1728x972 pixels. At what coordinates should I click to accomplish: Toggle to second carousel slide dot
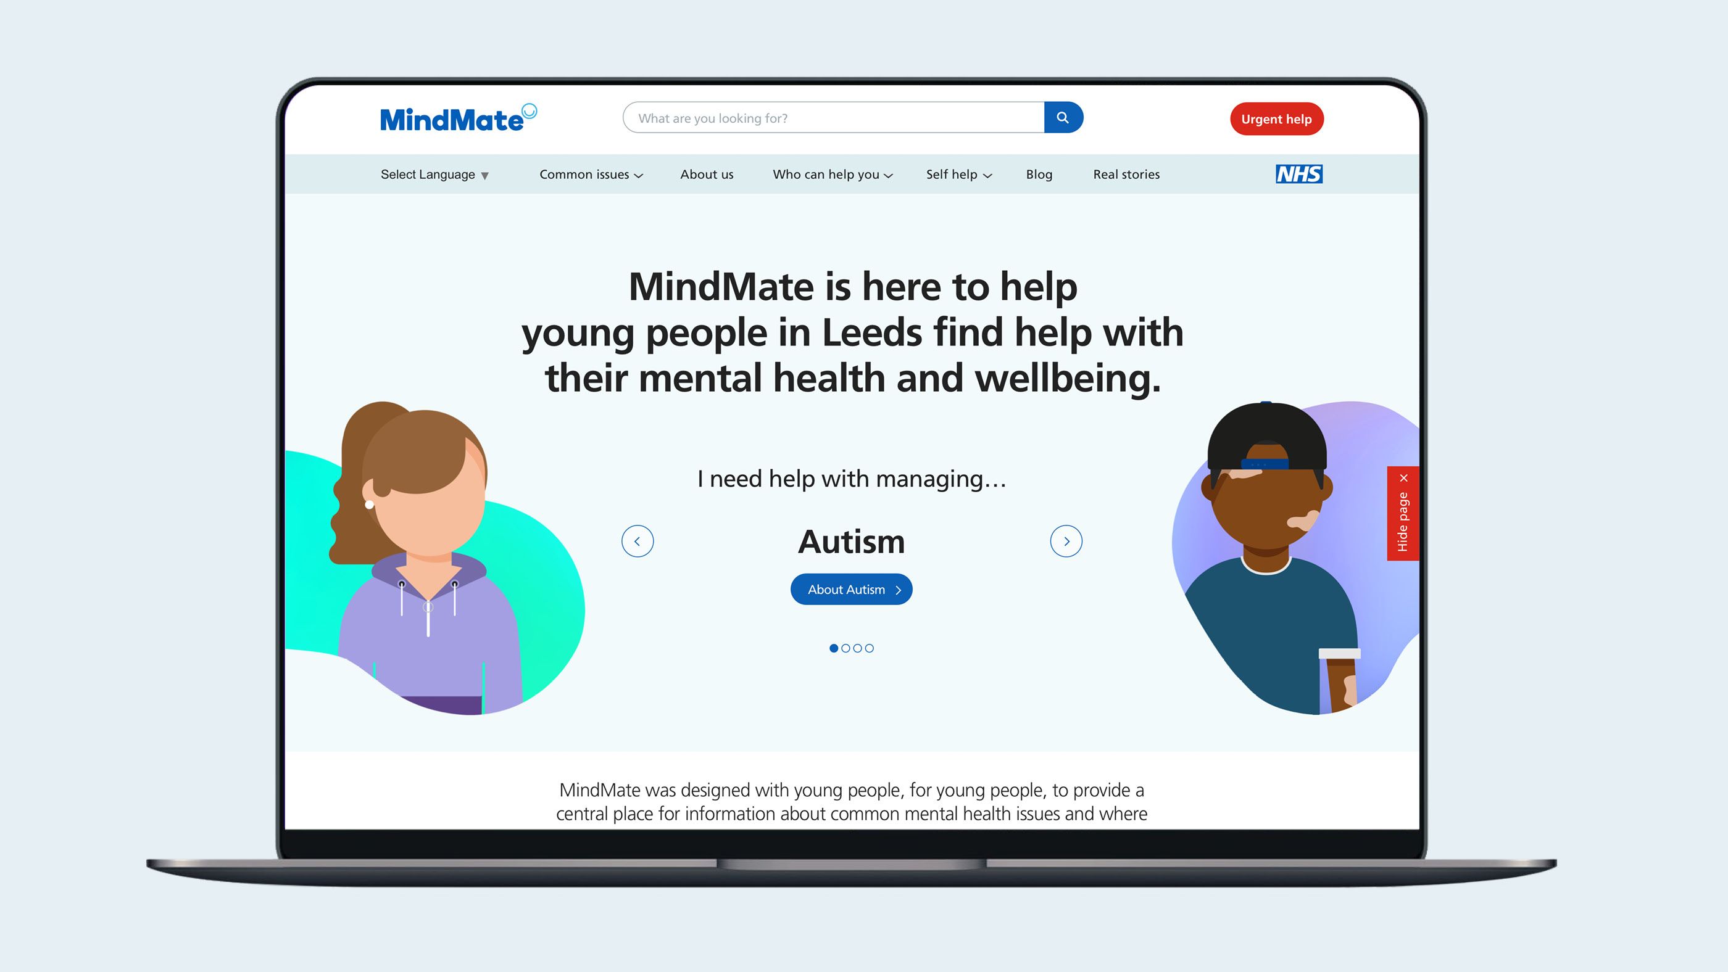click(846, 647)
